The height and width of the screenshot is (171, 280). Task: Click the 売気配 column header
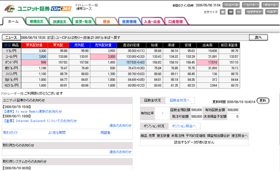point(79,45)
